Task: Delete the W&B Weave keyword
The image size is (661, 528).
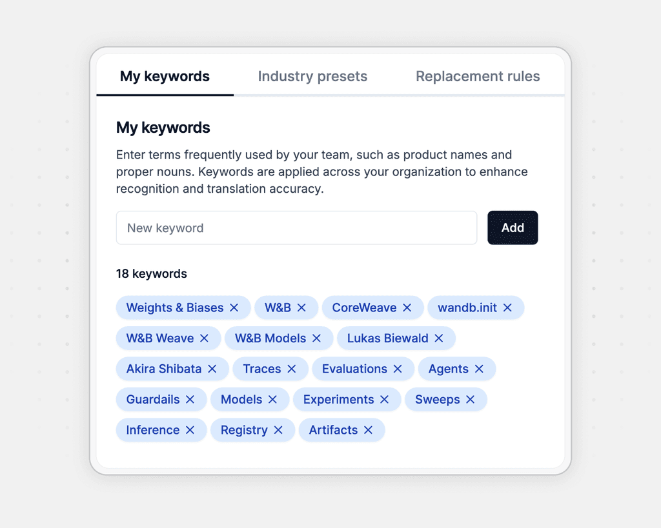Action: (205, 338)
